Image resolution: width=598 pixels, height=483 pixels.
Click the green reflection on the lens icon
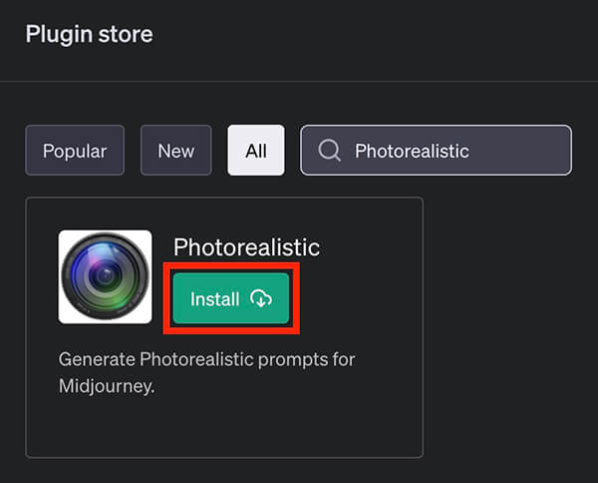115,303
